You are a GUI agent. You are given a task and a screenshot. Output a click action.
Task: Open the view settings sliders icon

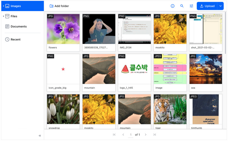191,6
